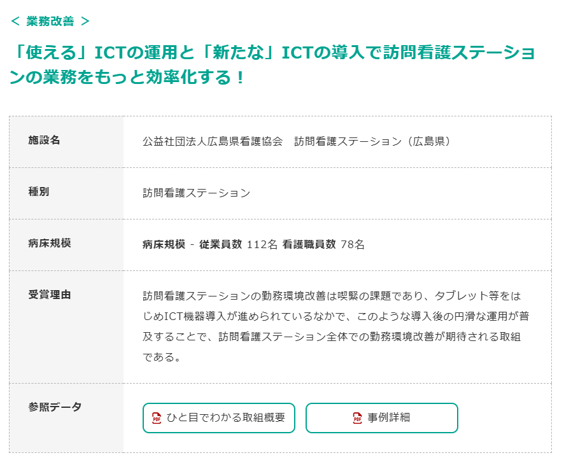Click the 施設名 row header
The image size is (571, 467).
[x=45, y=140]
